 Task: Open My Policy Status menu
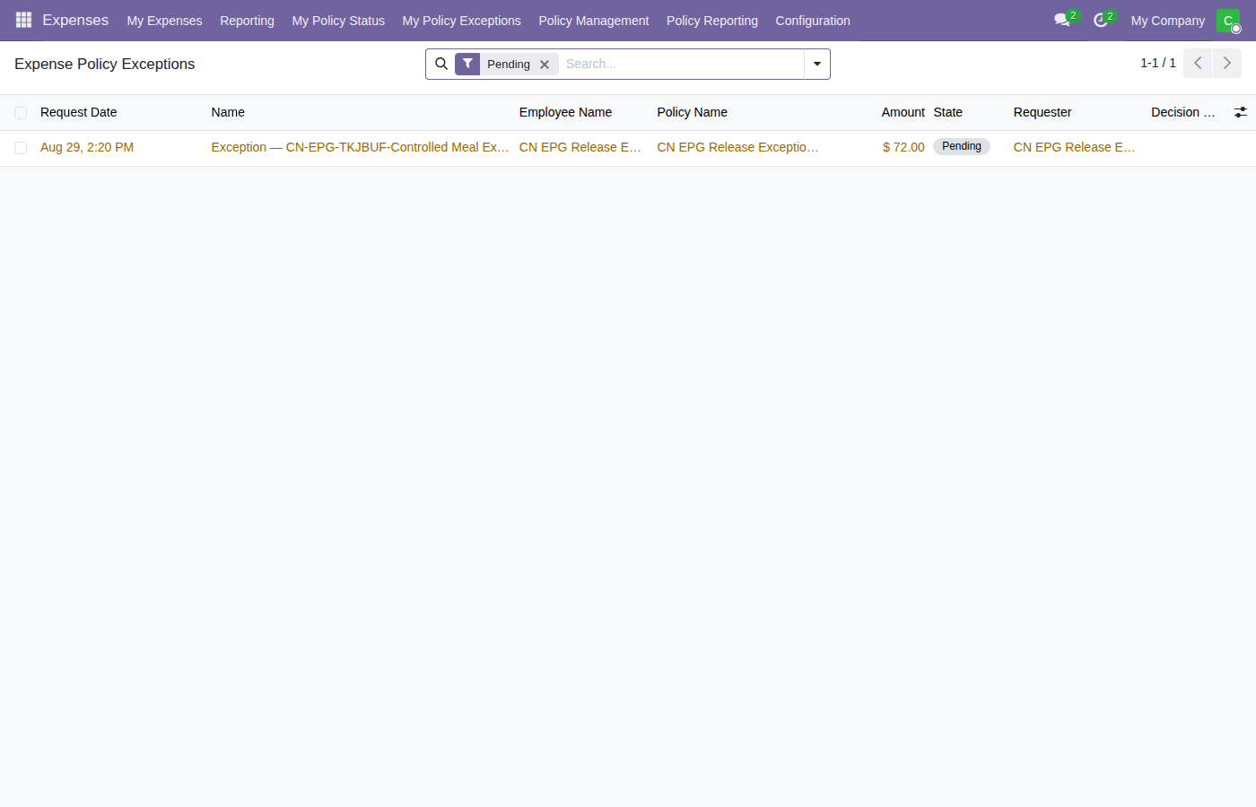point(338,21)
